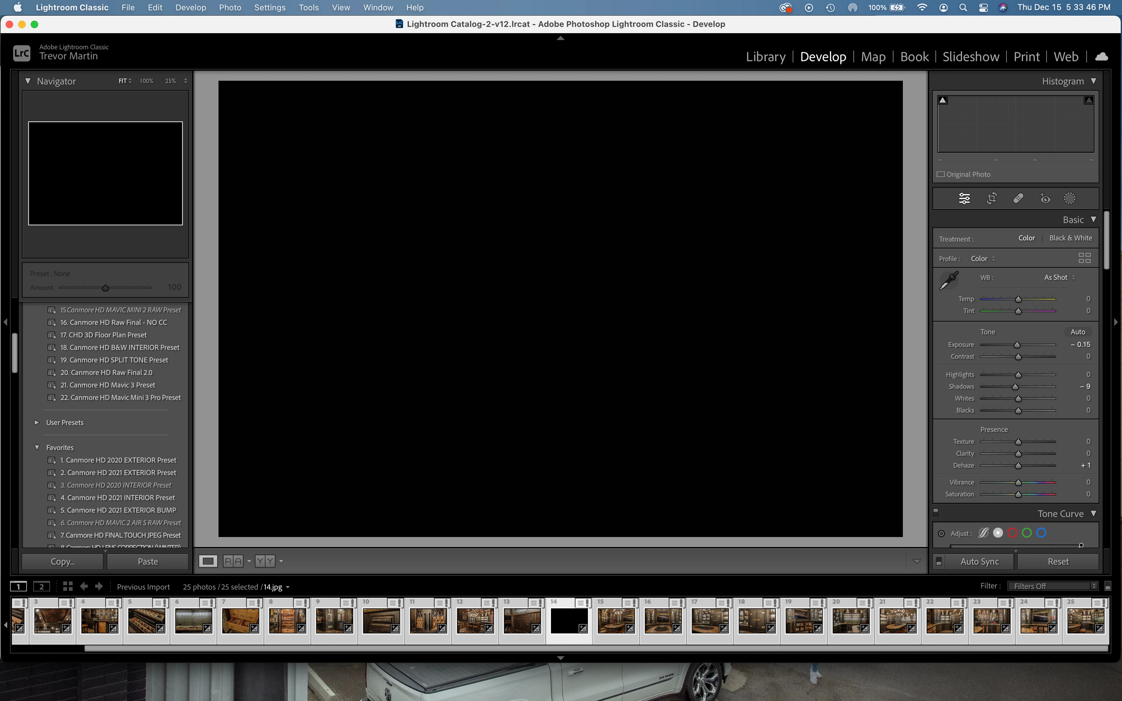This screenshot has width=1122, height=701.
Task: Select the Healing tool icon
Action: click(1018, 198)
